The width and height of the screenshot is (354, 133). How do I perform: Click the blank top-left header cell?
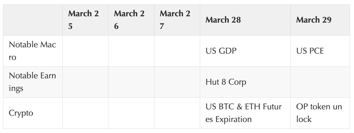coord(33,20)
